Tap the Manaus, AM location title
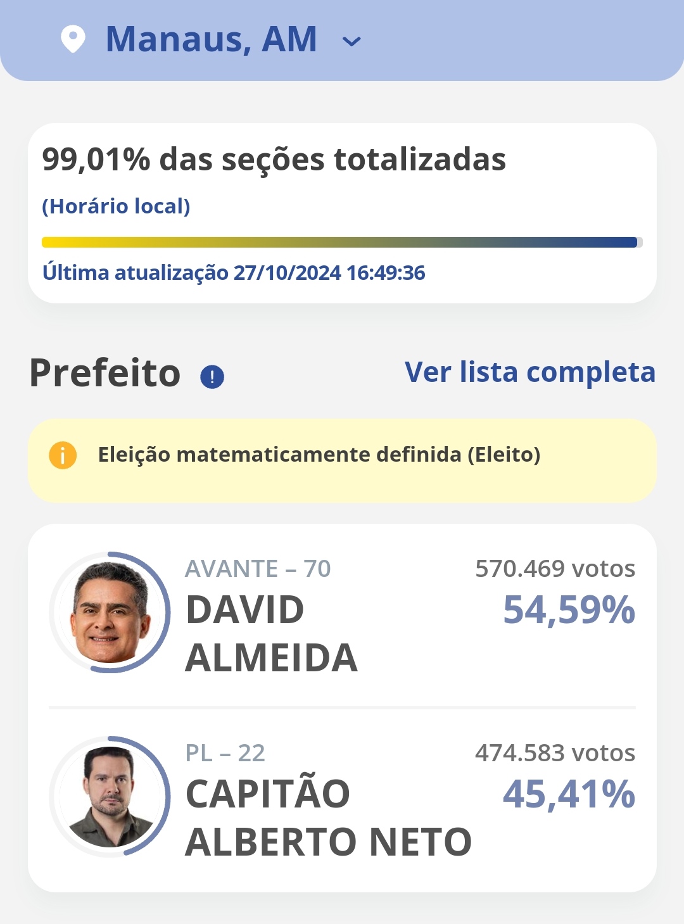This screenshot has width=684, height=924. tap(211, 39)
